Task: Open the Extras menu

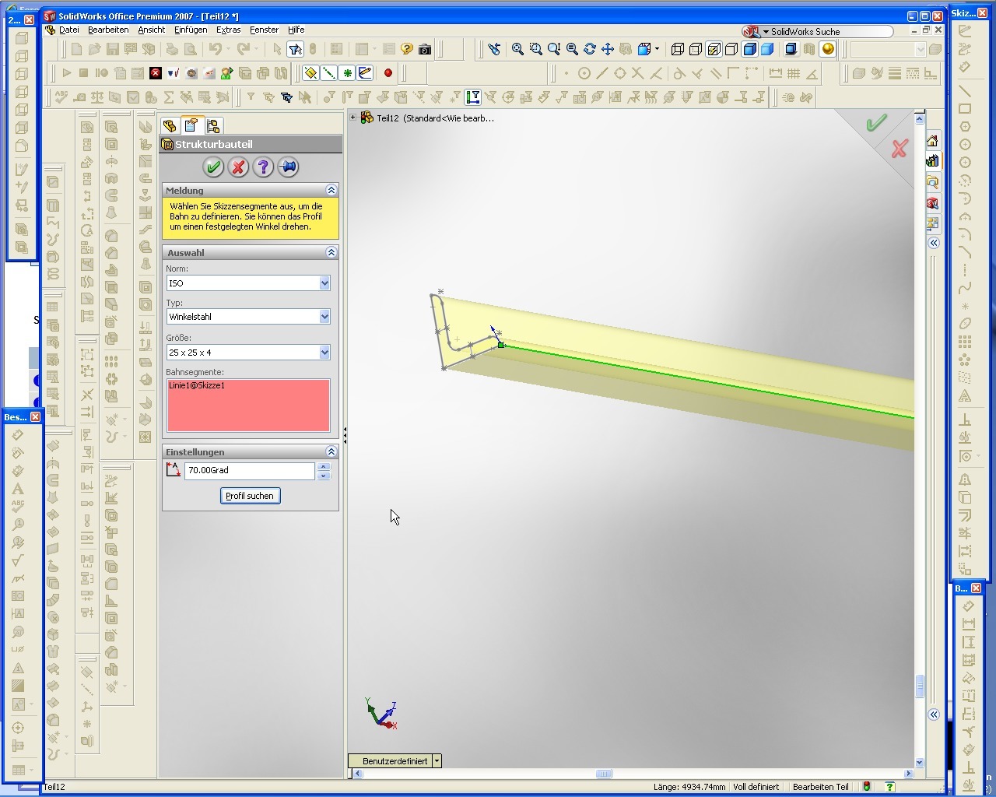Action: [x=228, y=30]
